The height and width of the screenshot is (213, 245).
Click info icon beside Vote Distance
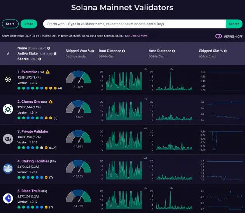173,51
